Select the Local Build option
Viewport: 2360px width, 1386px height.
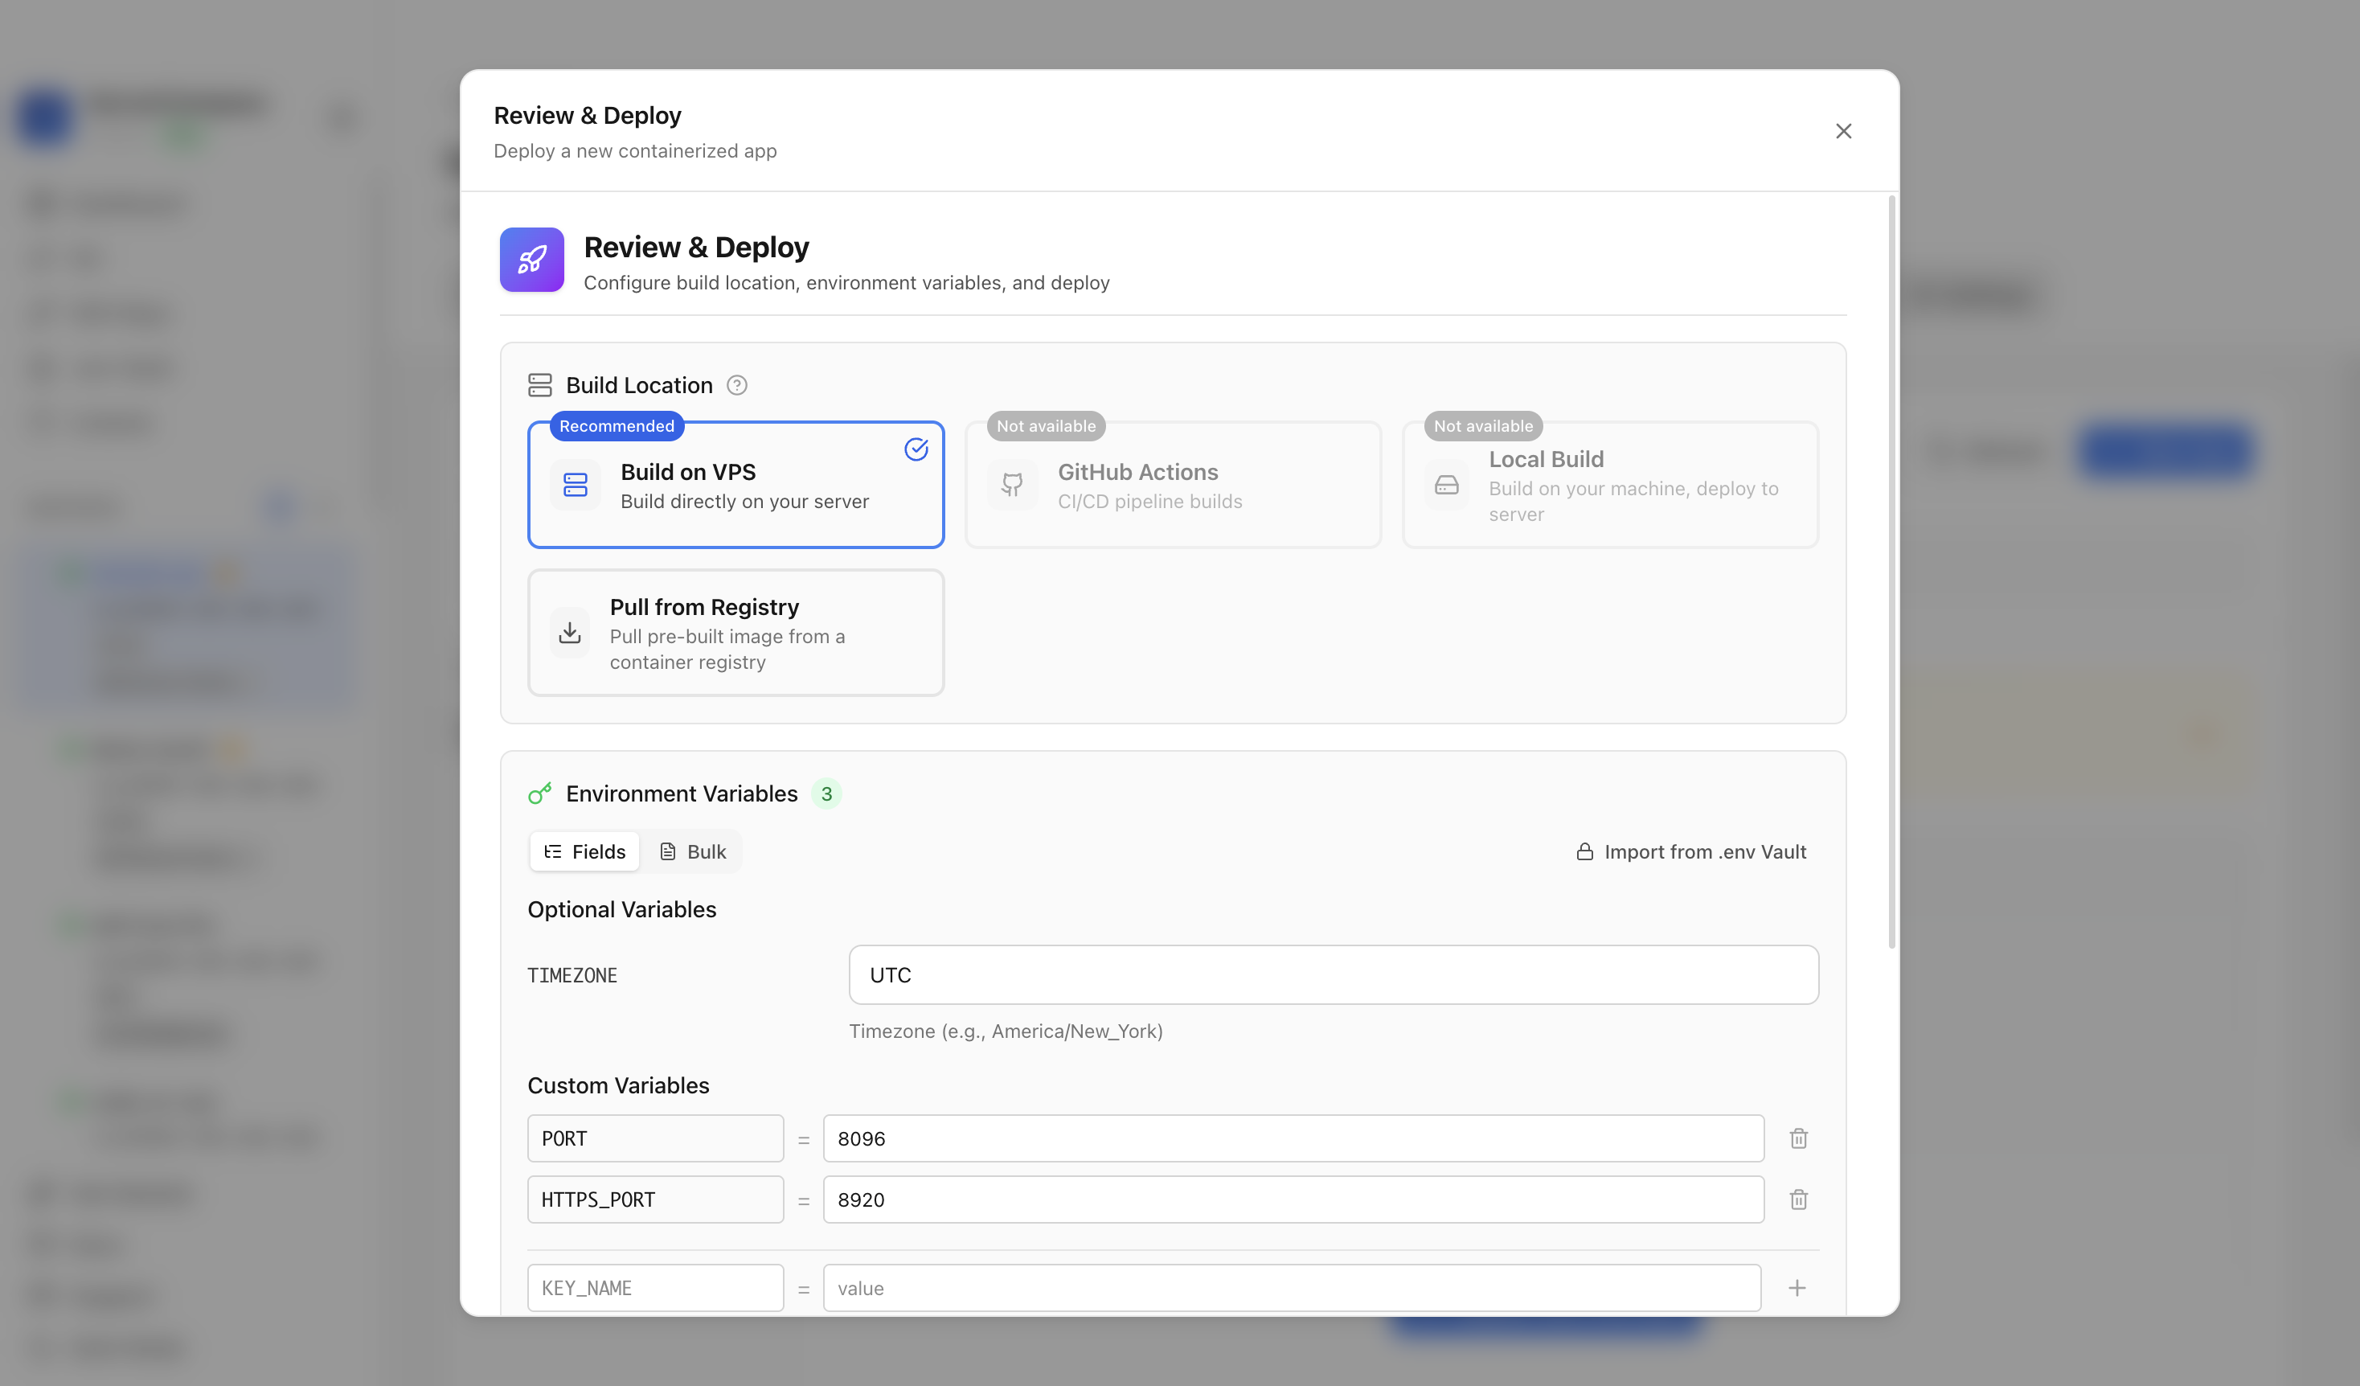point(1610,484)
